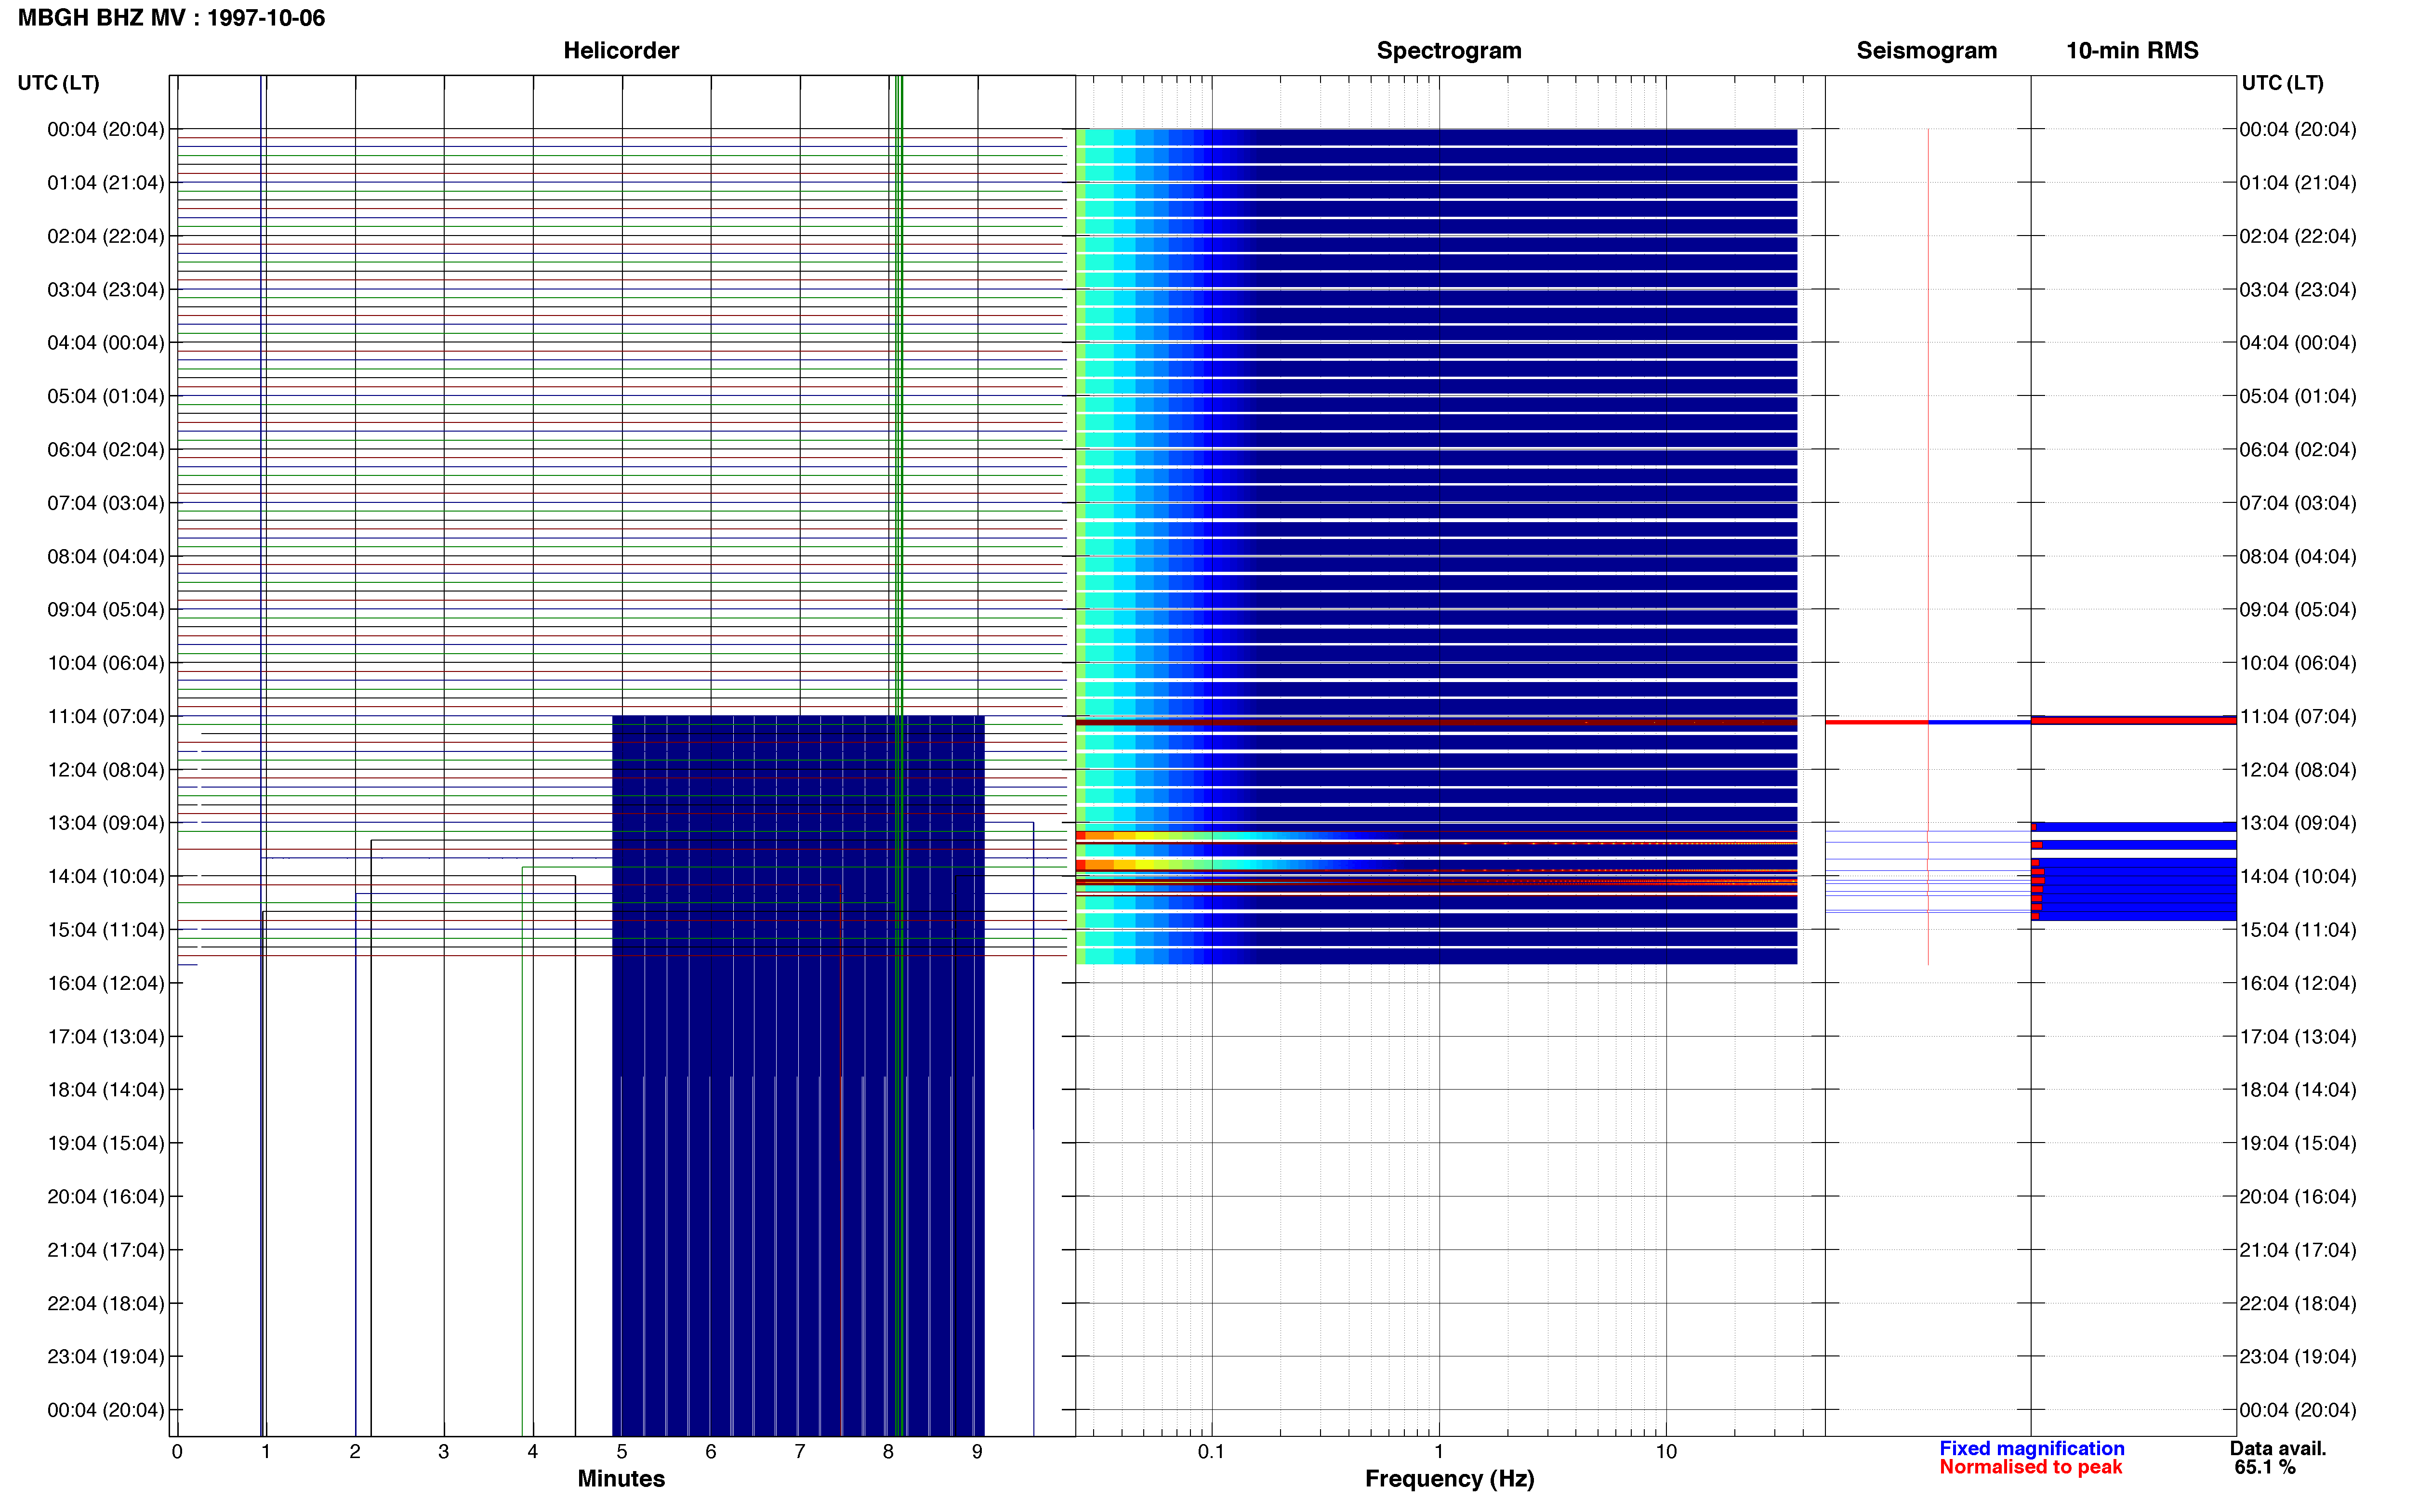Click the plot title "MBGH BHZ MV : 1997-10-06"

click(171, 18)
